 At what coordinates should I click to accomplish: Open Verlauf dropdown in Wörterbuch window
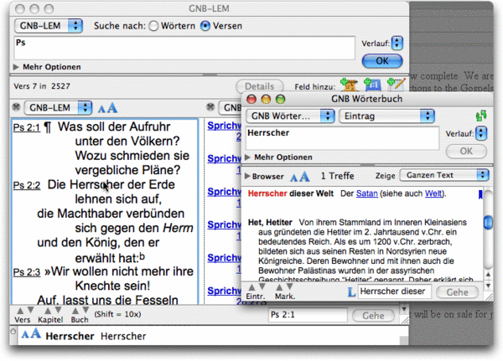(481, 133)
